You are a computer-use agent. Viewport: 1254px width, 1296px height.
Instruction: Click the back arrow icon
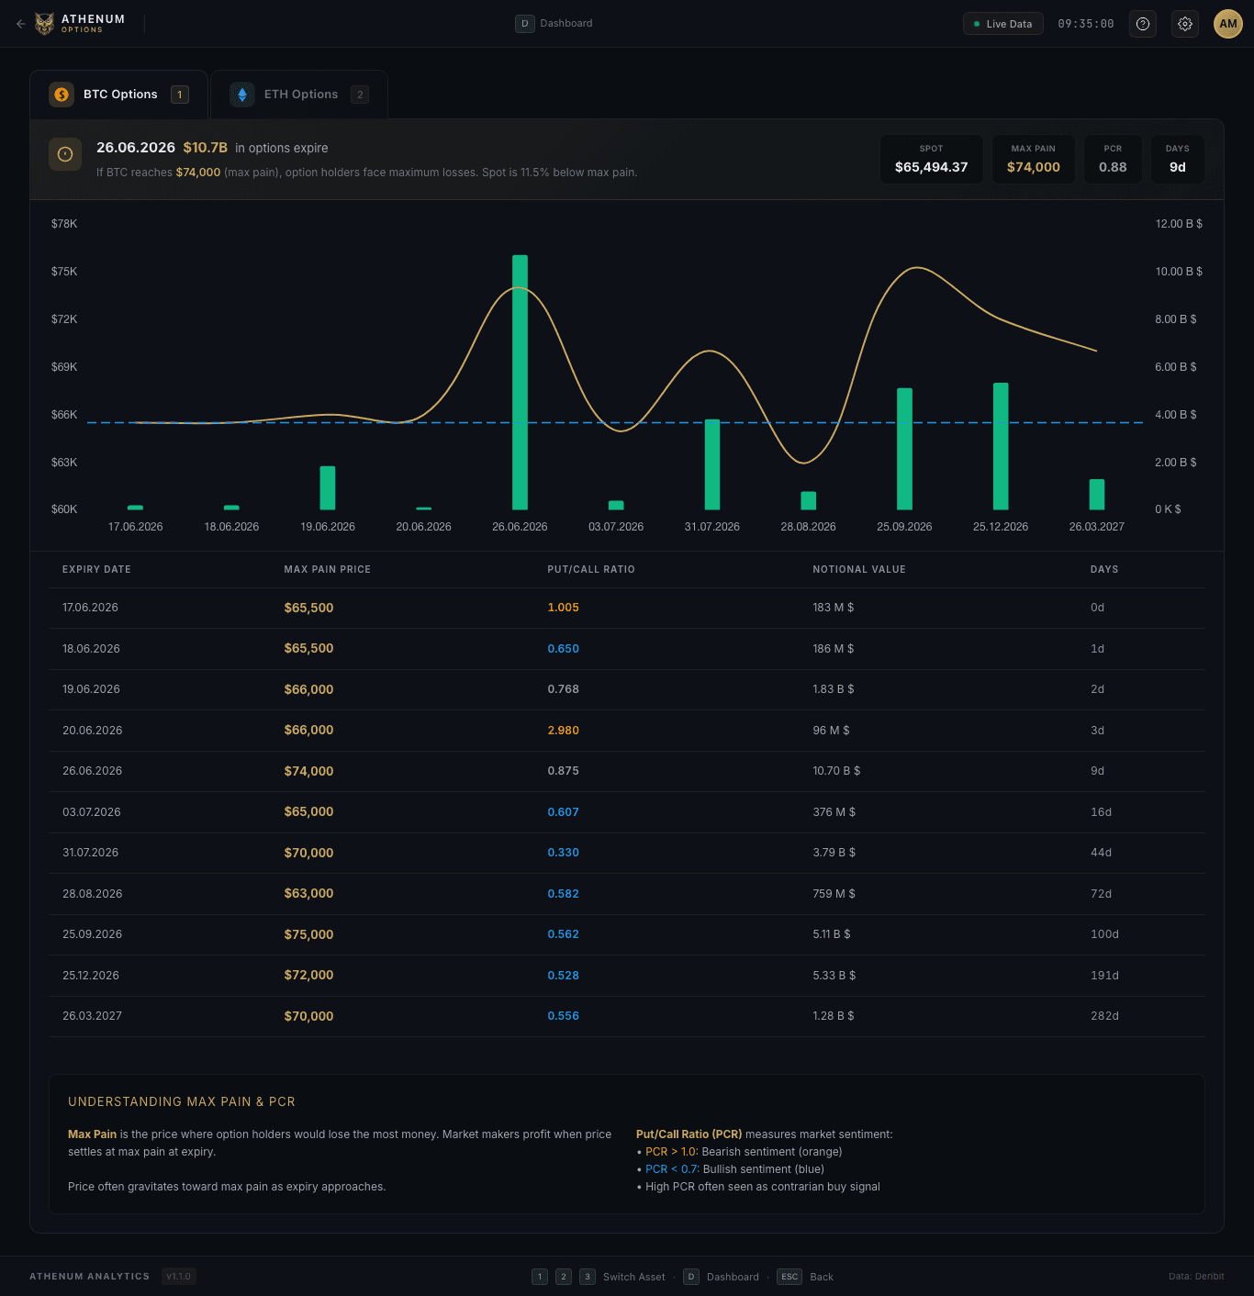pyautogui.click(x=20, y=24)
